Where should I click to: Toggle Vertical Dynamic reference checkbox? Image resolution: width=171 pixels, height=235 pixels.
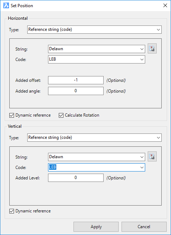[x=12, y=211]
